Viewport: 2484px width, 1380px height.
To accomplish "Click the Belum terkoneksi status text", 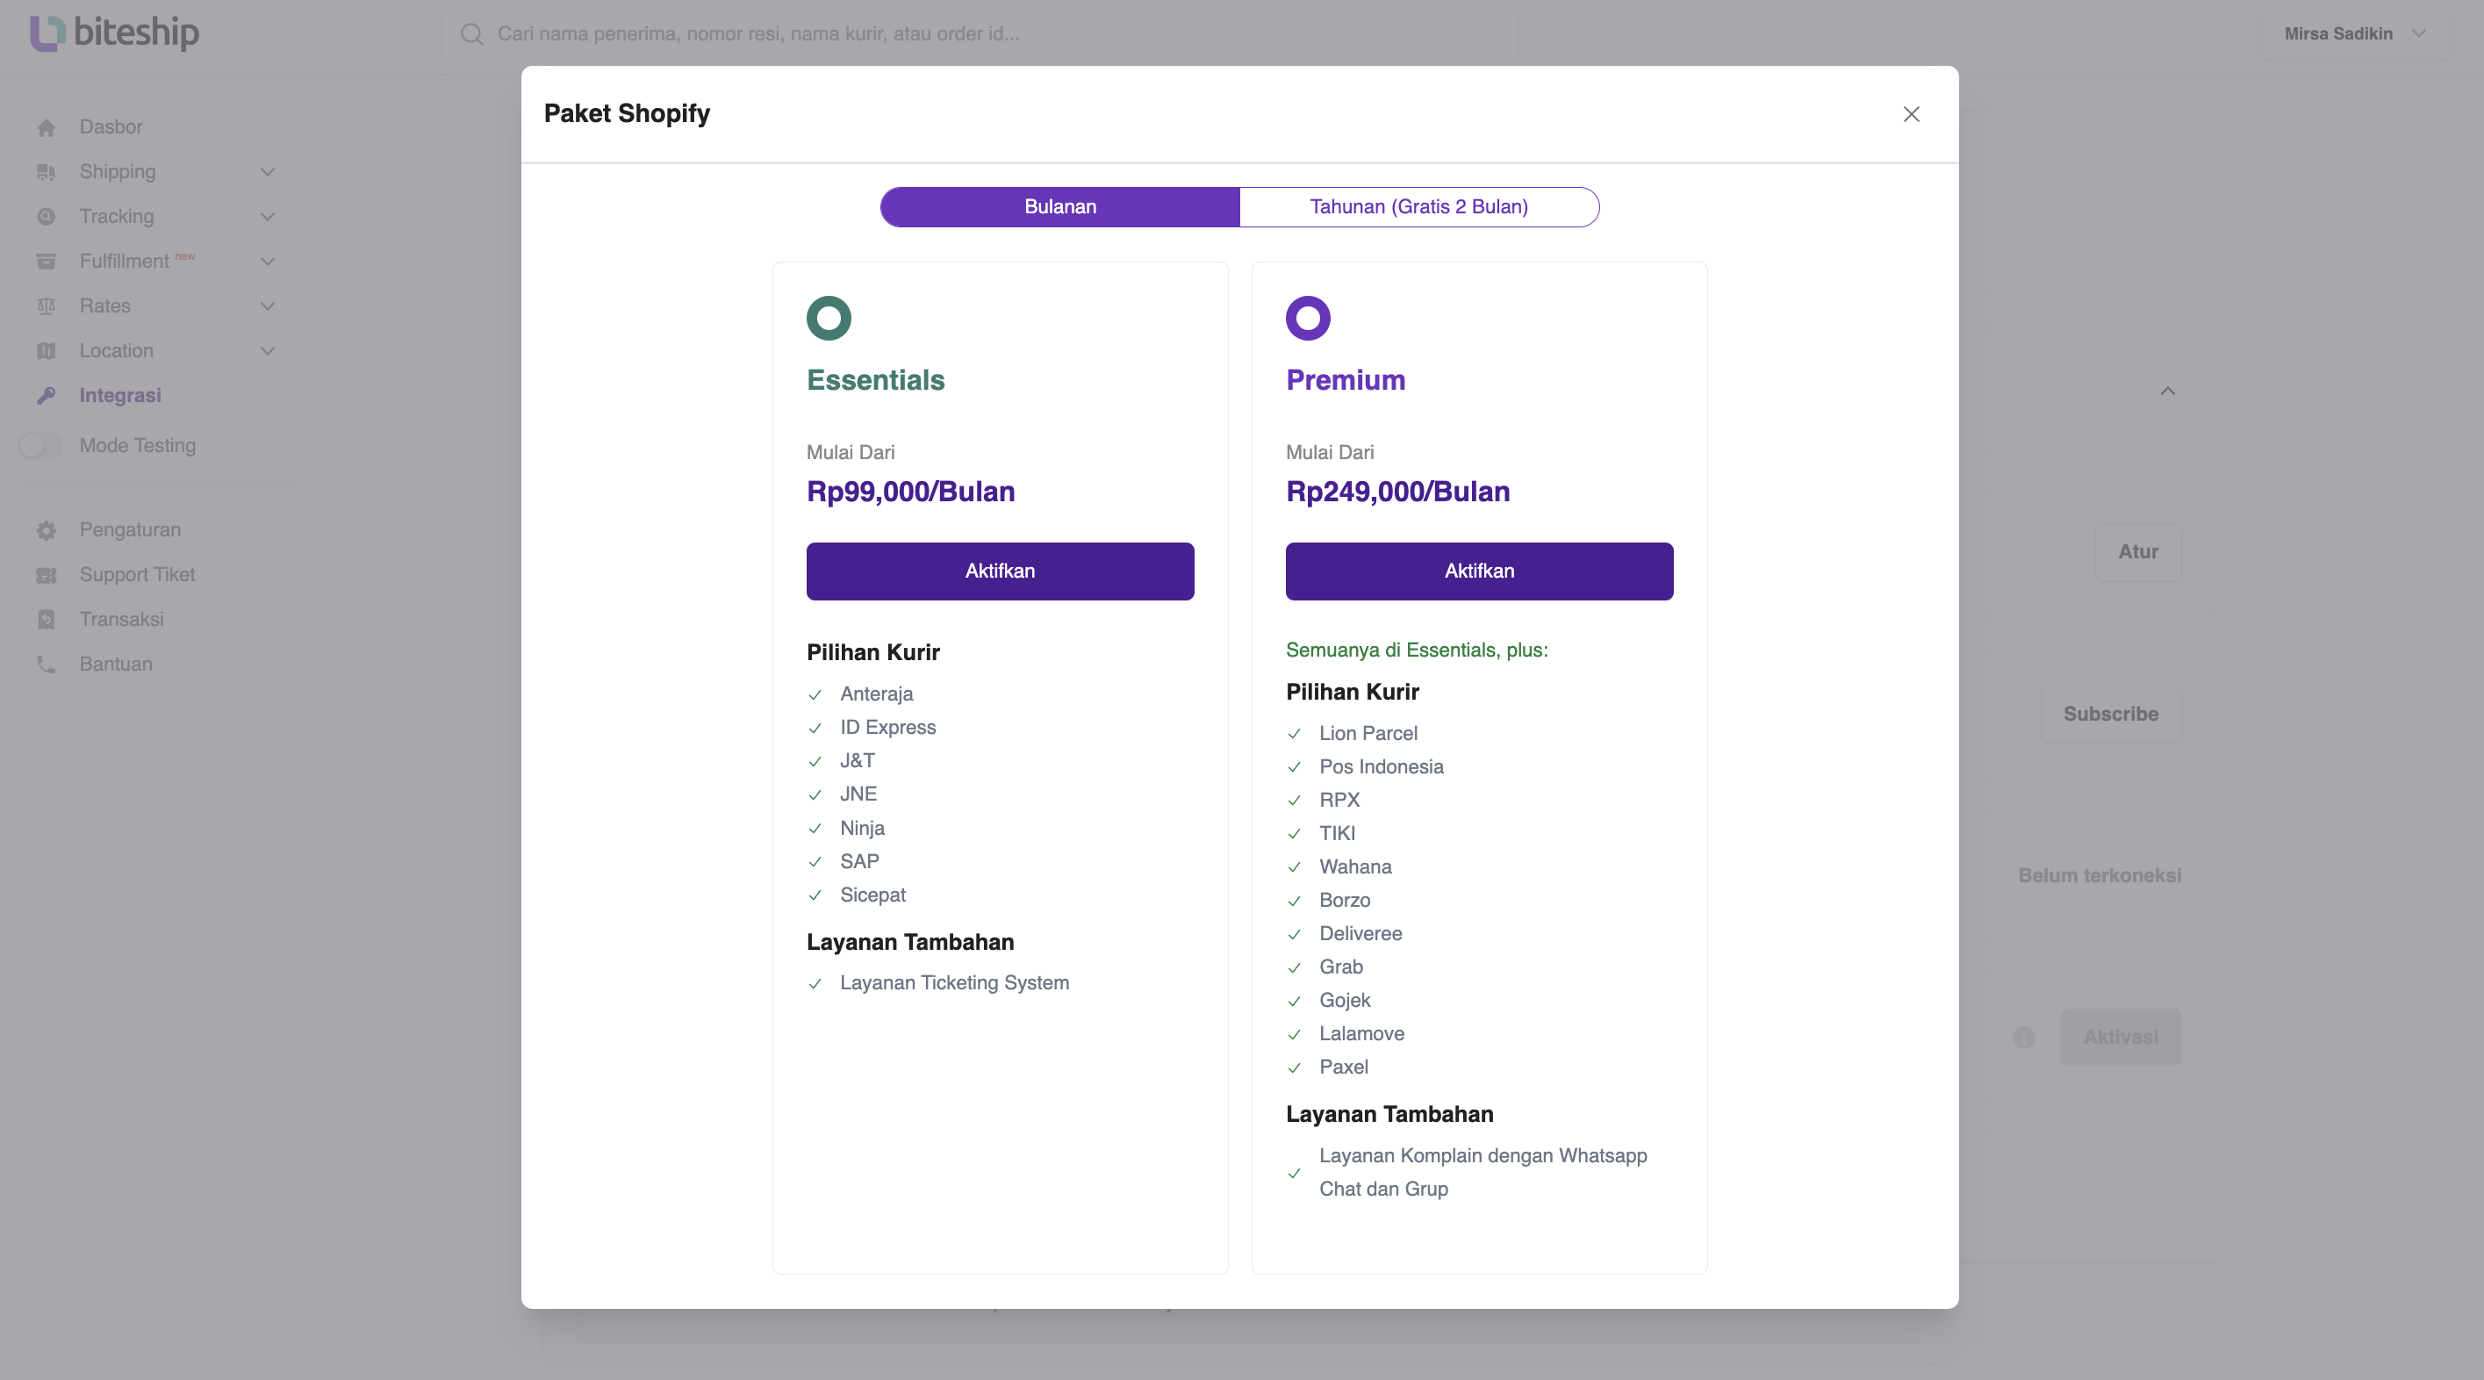I will click(x=2100, y=875).
